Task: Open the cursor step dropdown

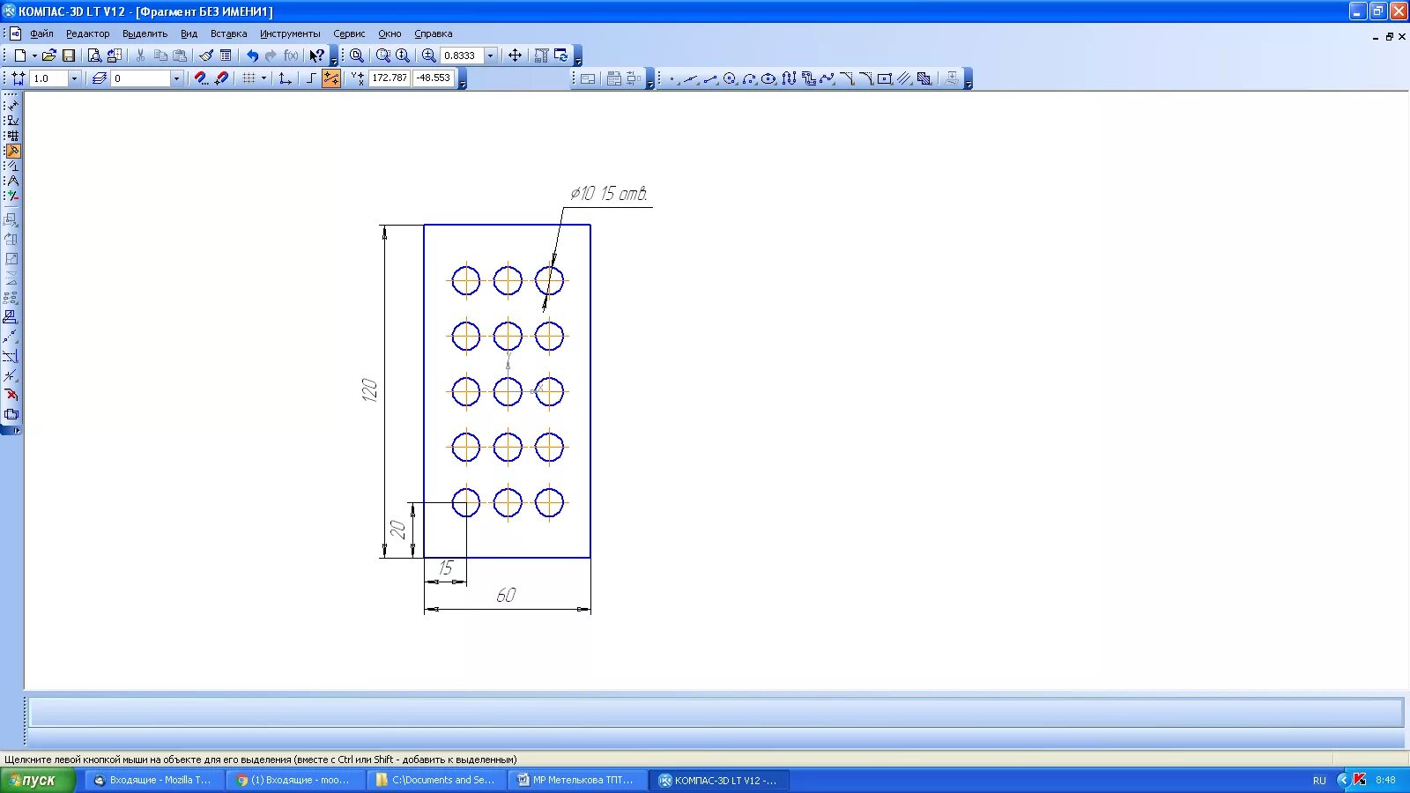Action: pos(74,78)
